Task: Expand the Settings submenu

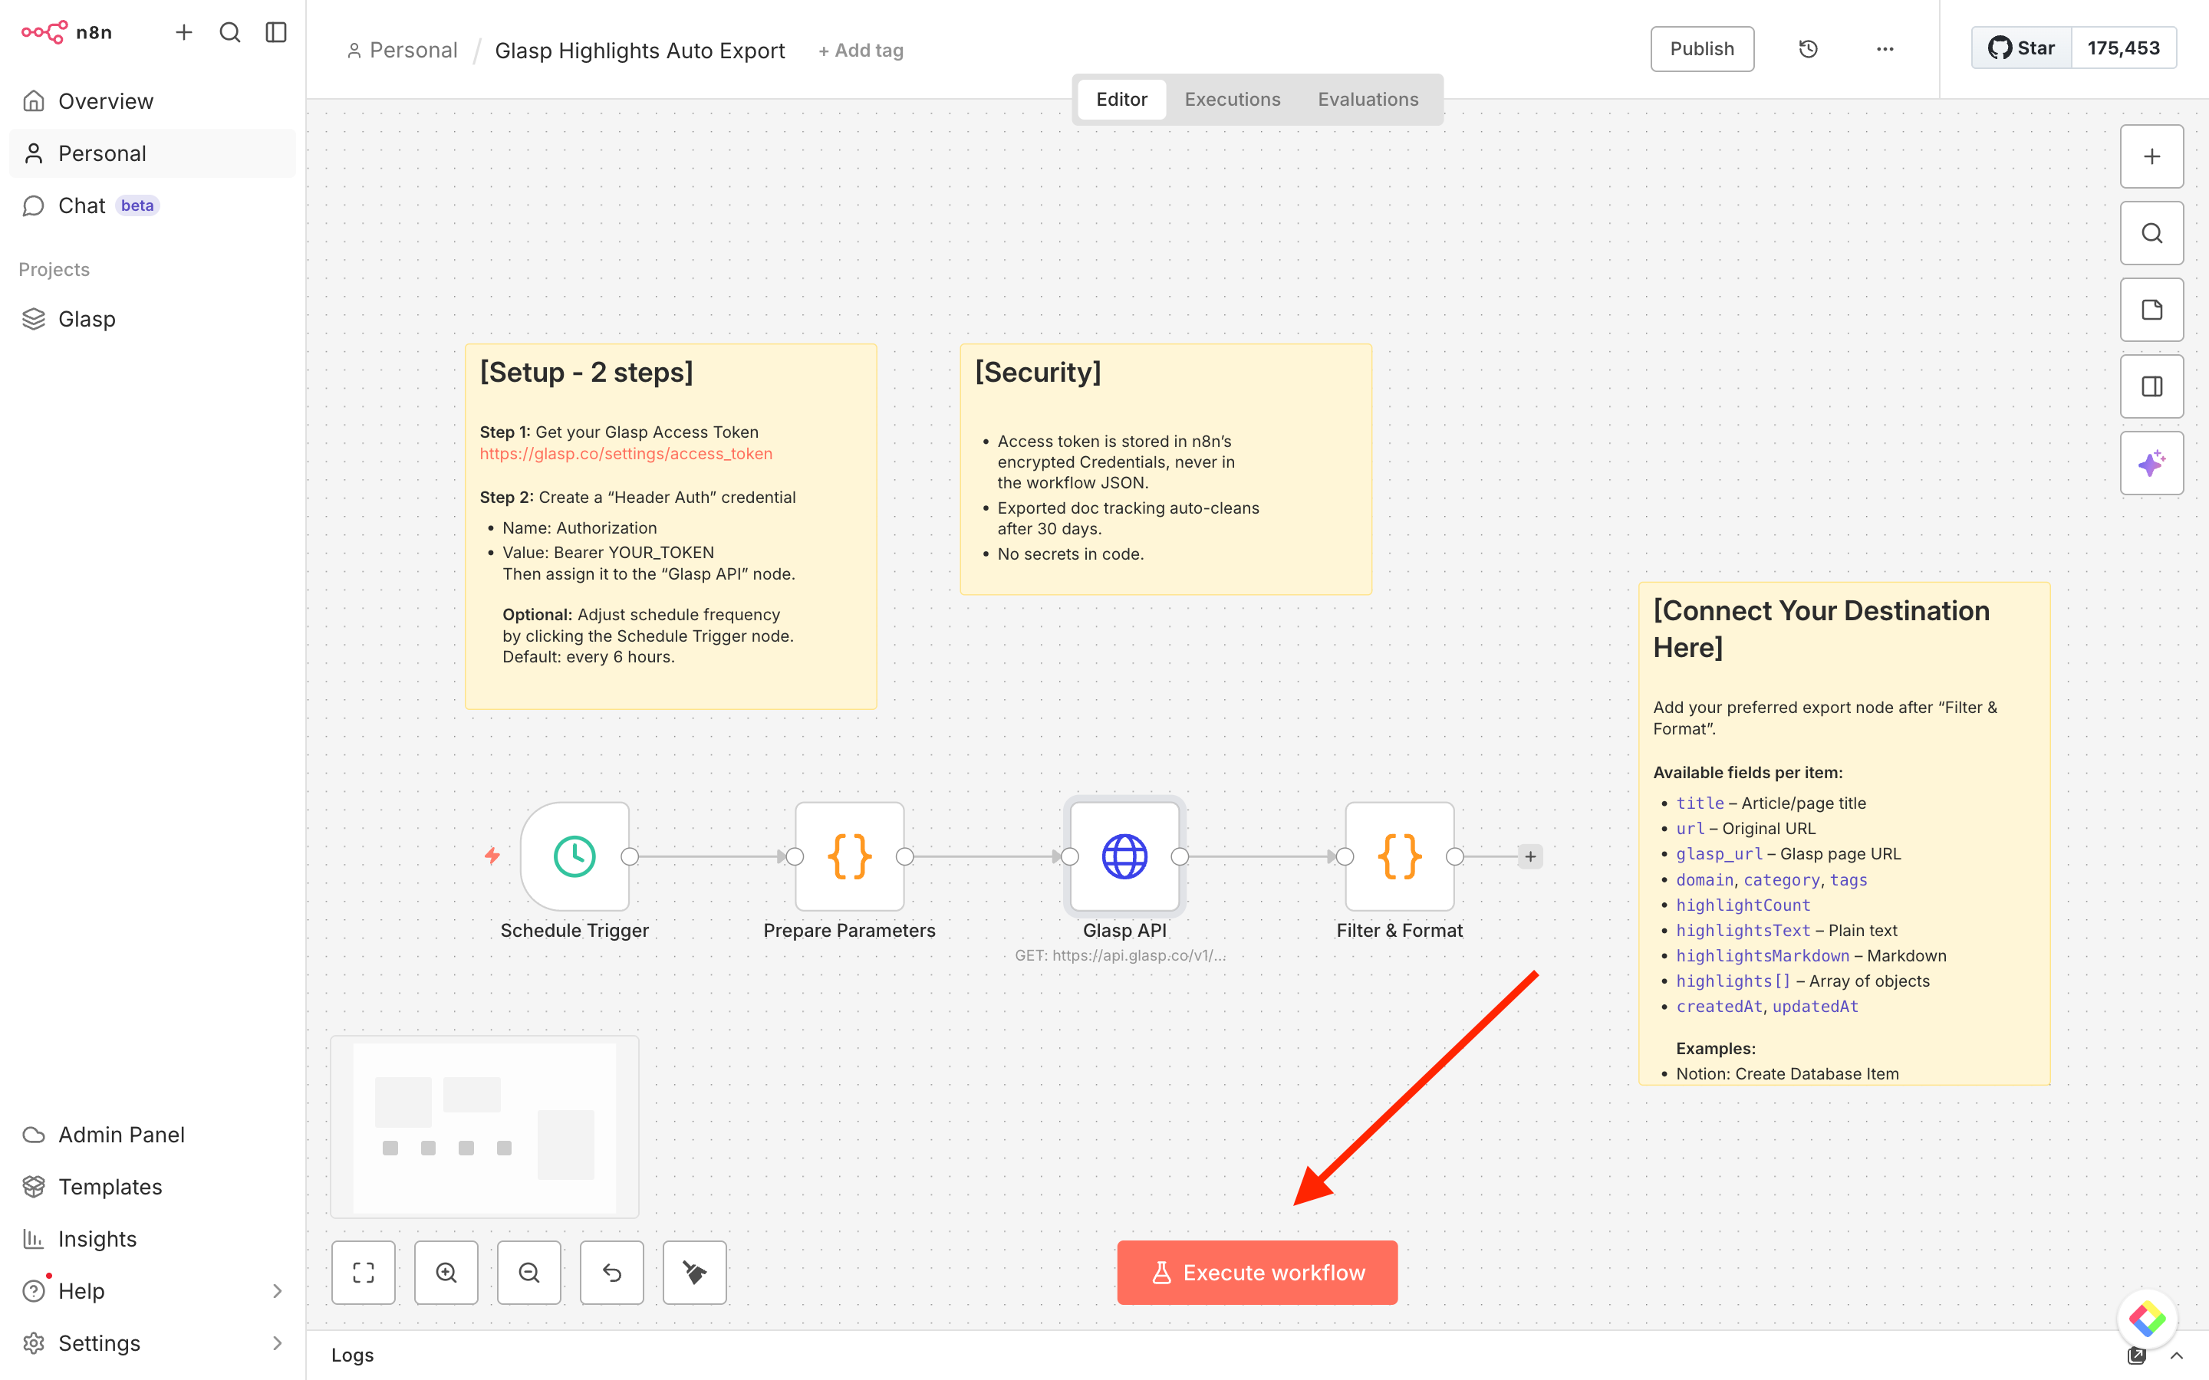Action: [x=277, y=1342]
